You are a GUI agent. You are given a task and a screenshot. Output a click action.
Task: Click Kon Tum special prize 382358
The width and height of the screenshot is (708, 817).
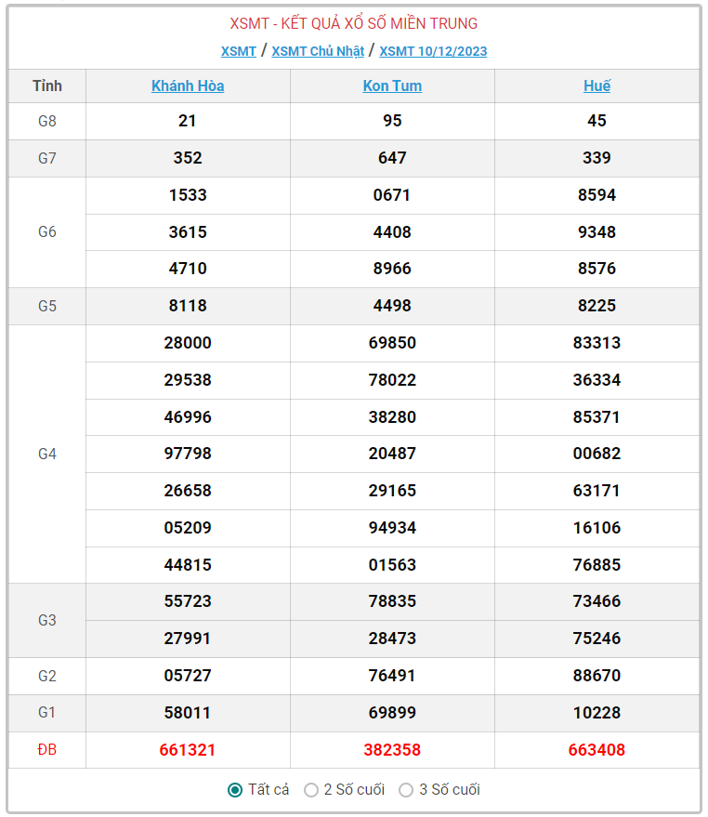(x=392, y=749)
